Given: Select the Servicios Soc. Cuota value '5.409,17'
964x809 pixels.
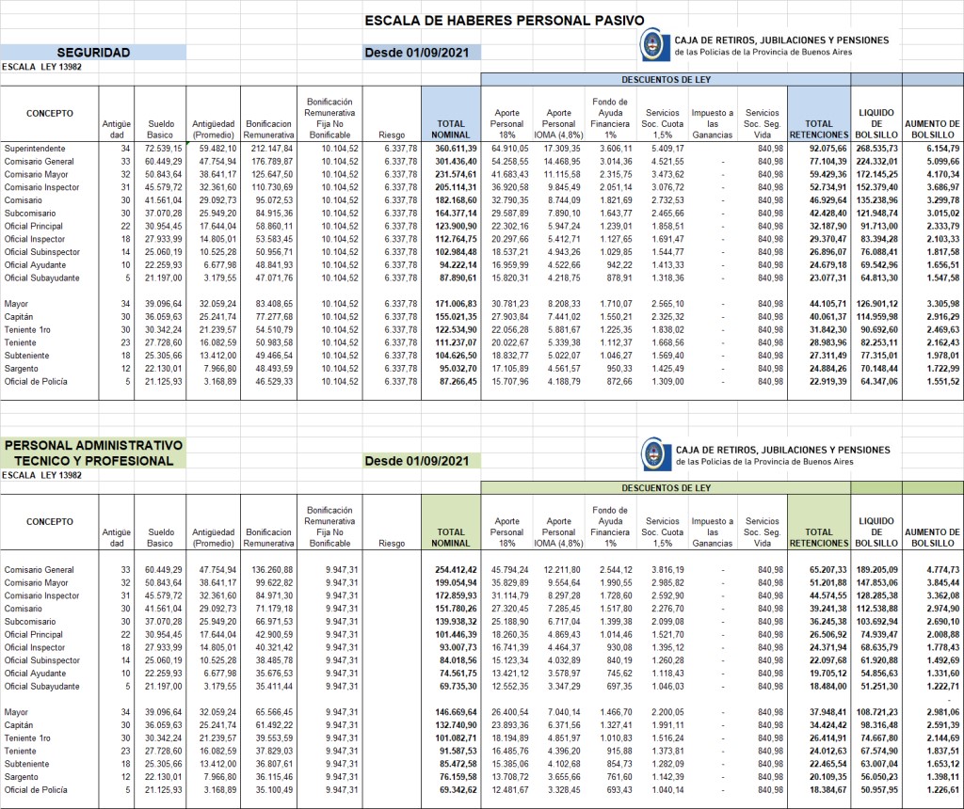Looking at the screenshot, I should [x=667, y=149].
